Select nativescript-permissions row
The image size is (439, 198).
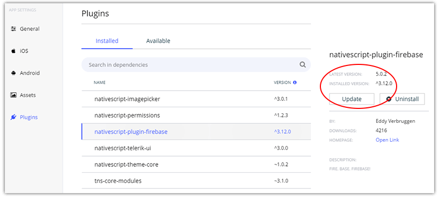pos(196,115)
